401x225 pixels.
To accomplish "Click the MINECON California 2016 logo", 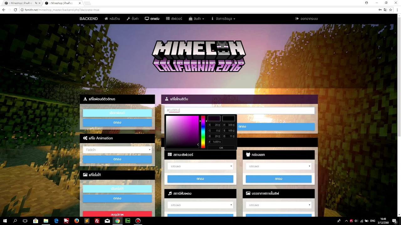I will click(199, 56).
